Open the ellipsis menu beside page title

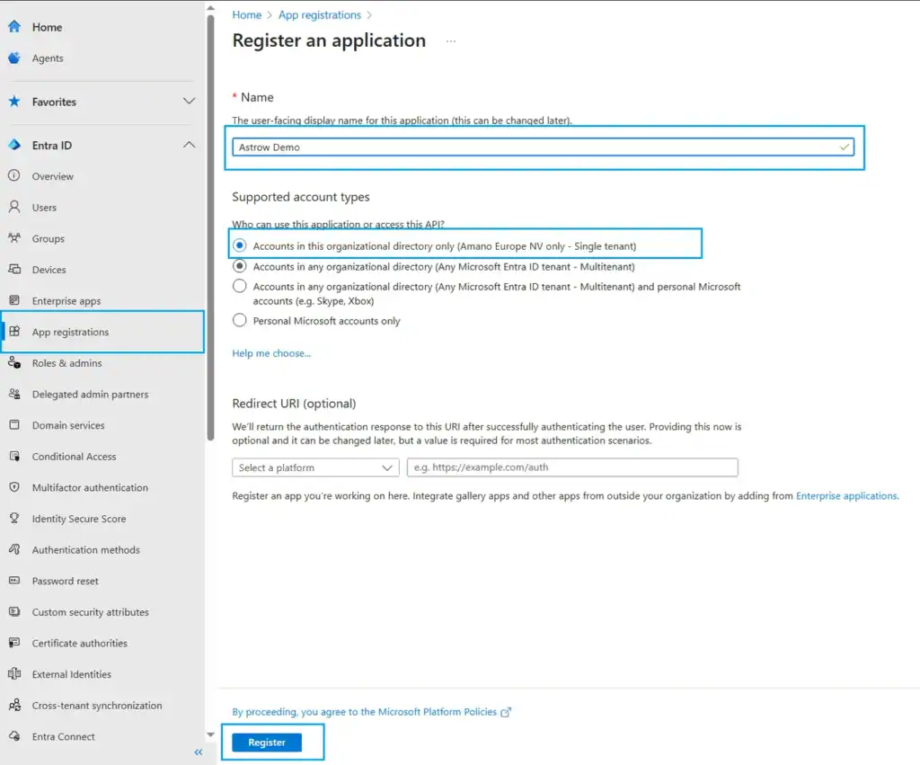coord(451,41)
